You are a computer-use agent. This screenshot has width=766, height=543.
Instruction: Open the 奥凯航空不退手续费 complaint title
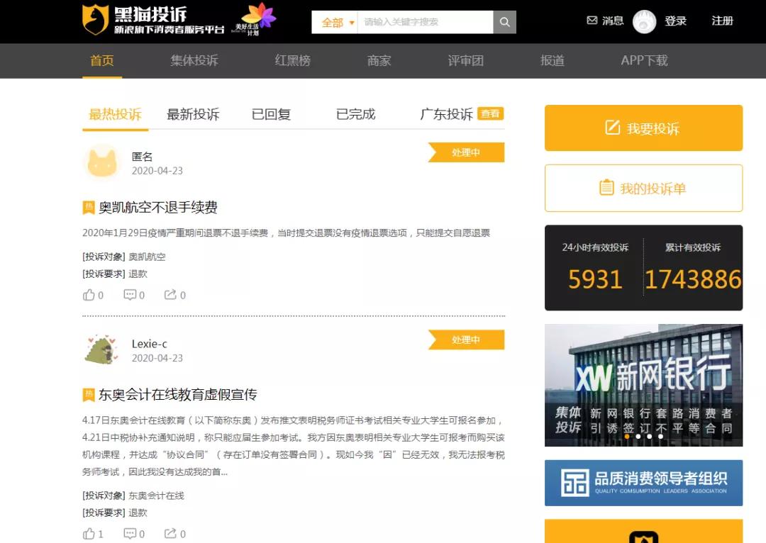click(158, 208)
